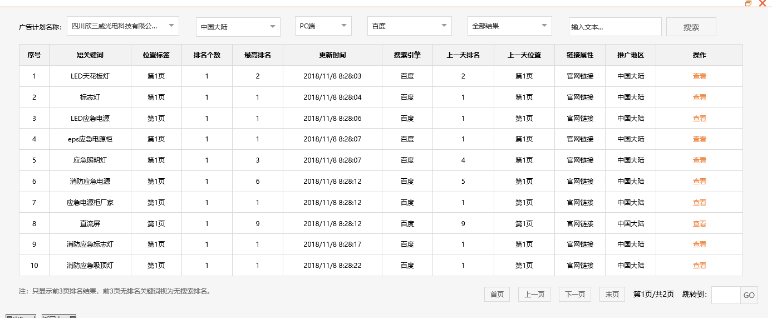Screen dimensions: 772x318
Task: Click 查看 for LED天花板灯 row
Action: pos(699,76)
